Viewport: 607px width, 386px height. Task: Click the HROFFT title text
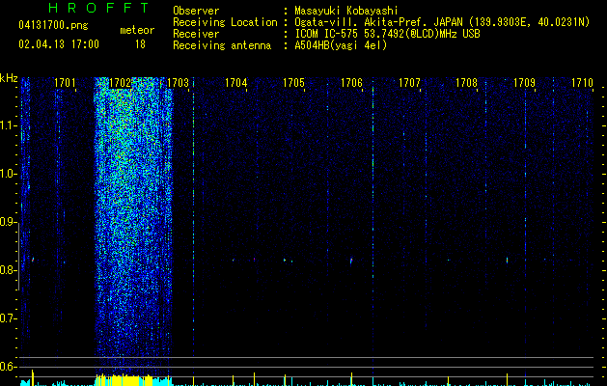point(99,8)
